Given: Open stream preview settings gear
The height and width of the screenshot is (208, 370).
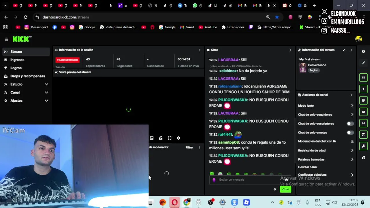Looking at the screenshot, I should coord(179,138).
